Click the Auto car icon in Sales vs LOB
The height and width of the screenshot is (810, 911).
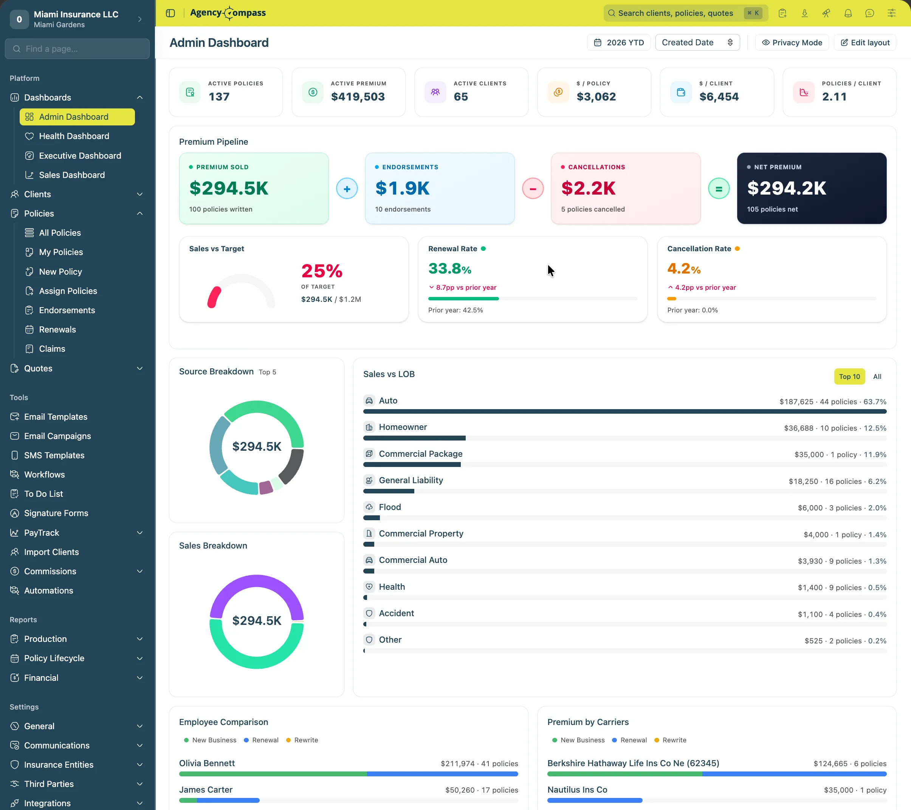tap(369, 400)
